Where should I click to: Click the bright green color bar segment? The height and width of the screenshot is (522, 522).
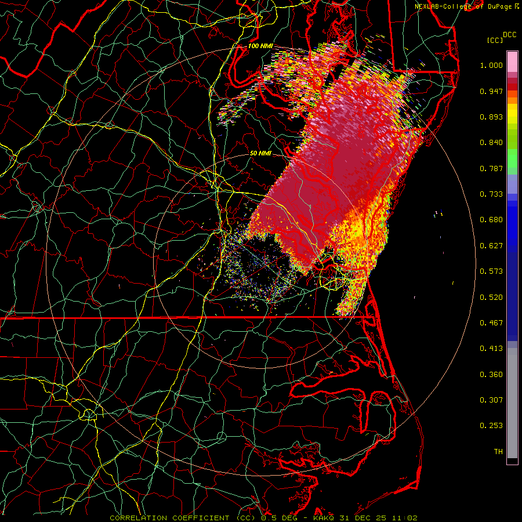(x=512, y=158)
